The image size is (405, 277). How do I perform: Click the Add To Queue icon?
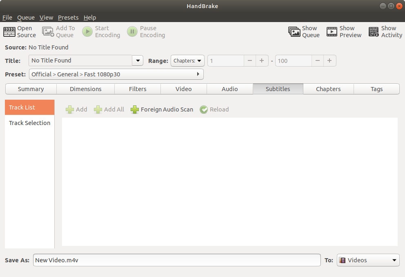[x=48, y=32]
